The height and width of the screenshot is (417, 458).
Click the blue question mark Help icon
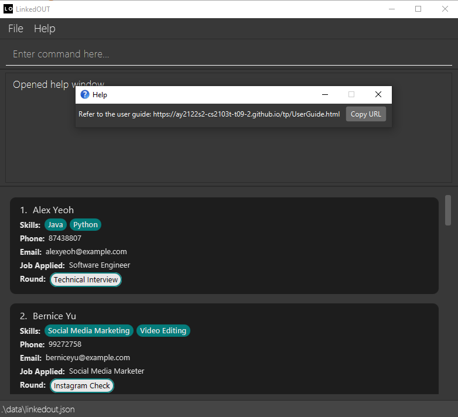pos(85,95)
